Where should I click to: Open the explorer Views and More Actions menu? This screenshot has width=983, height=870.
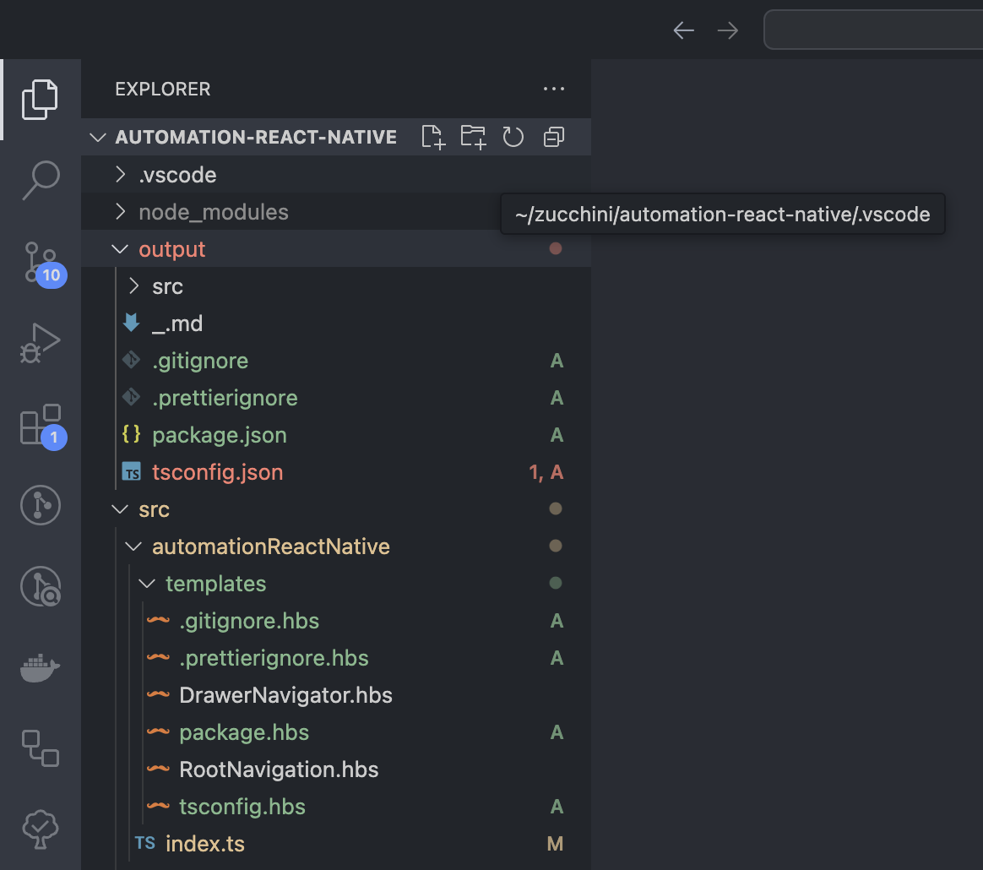click(554, 89)
